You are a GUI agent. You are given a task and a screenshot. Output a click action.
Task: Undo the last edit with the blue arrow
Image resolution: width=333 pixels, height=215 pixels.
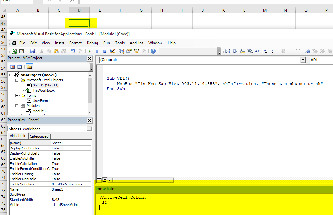point(73,51)
